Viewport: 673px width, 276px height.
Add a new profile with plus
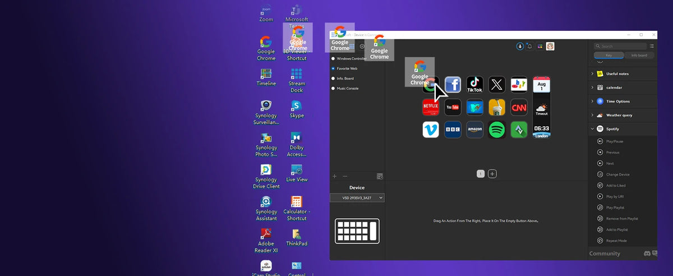point(335,176)
